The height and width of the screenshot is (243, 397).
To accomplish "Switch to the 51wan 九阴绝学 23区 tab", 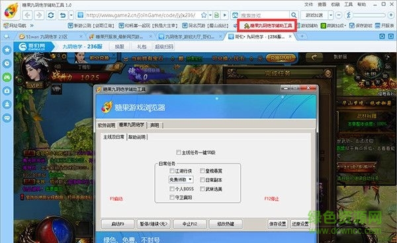I will 48,36.
